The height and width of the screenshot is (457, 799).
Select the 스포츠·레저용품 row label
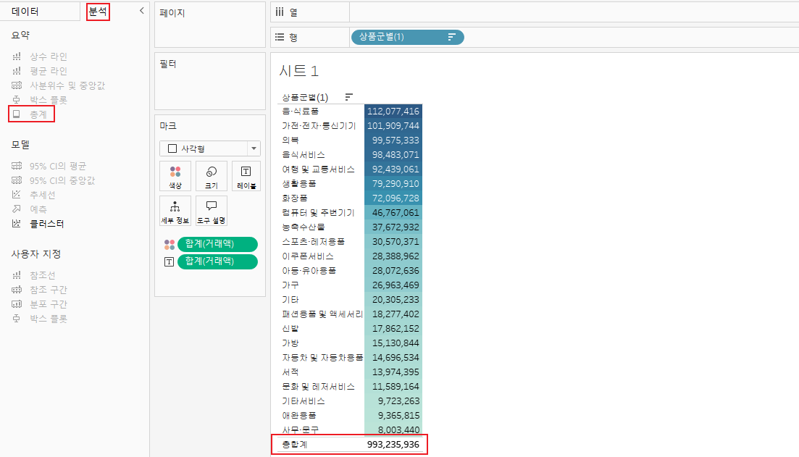[x=314, y=241]
